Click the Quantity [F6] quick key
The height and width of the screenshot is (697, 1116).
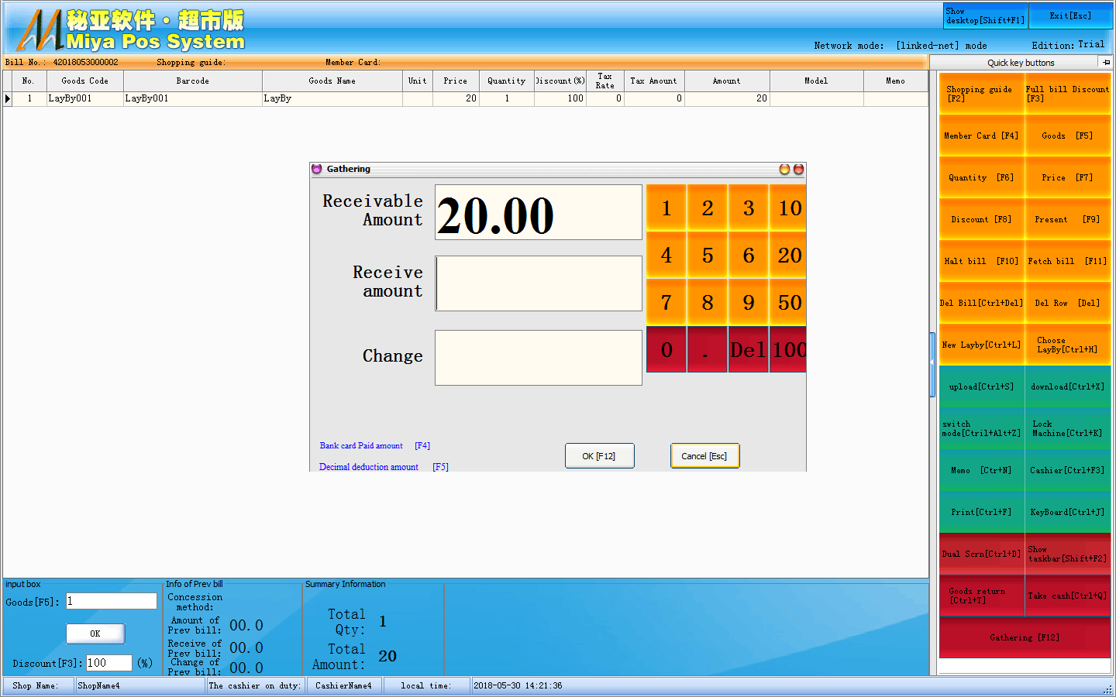pyautogui.click(x=981, y=177)
